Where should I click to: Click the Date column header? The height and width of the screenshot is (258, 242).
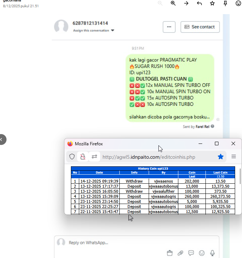pyautogui.click(x=99, y=172)
